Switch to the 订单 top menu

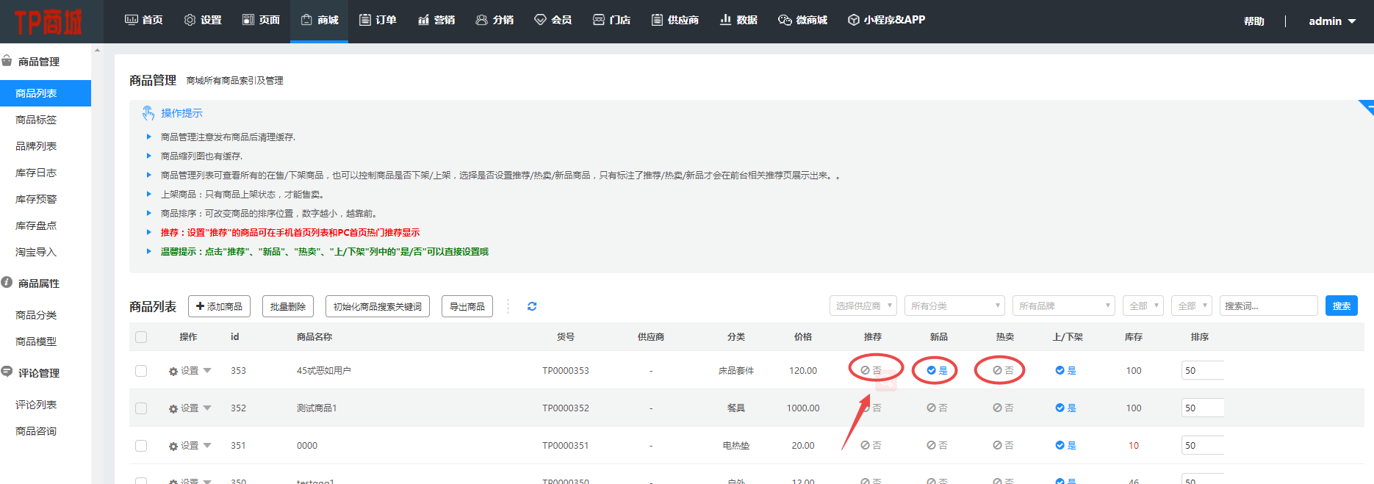point(378,21)
